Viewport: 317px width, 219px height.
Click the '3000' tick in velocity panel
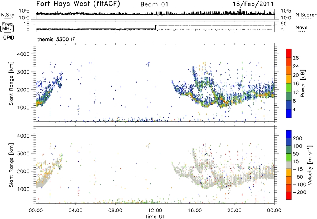tap(23, 153)
